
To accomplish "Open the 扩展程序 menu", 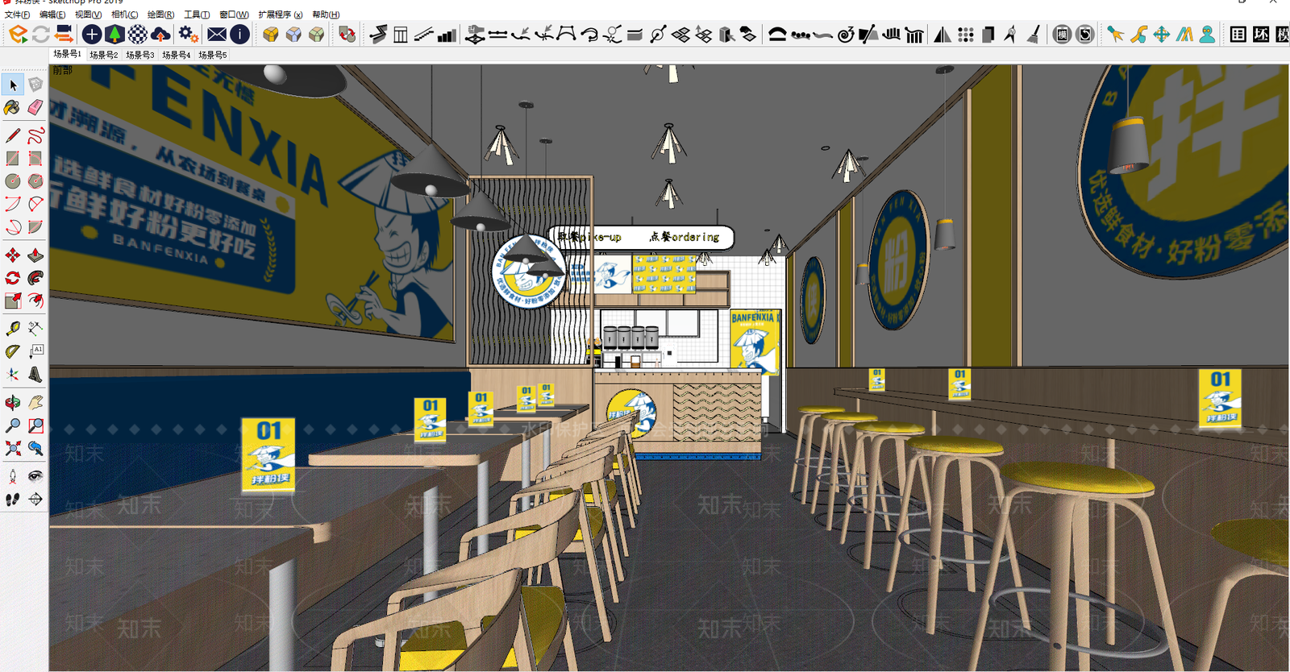I will (x=281, y=15).
